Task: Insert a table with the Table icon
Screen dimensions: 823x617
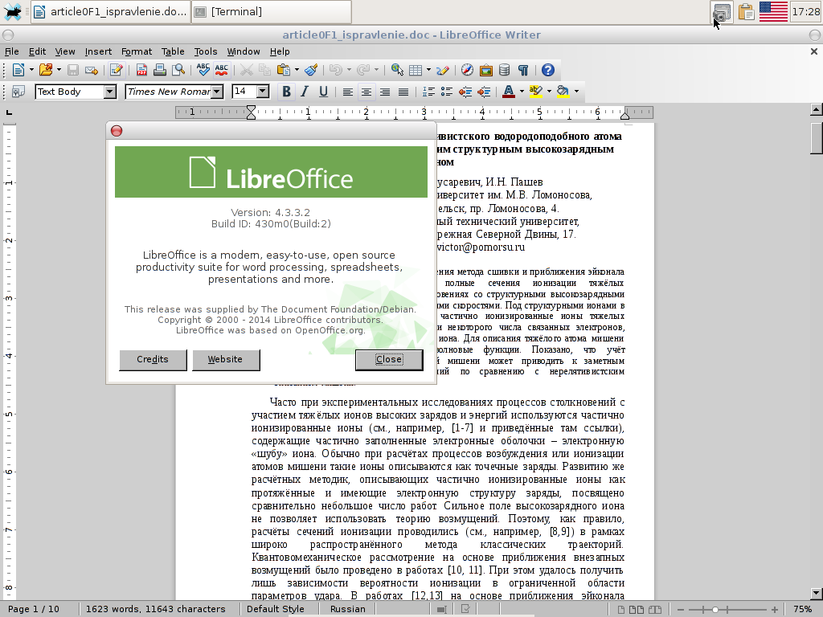Action: 416,70
